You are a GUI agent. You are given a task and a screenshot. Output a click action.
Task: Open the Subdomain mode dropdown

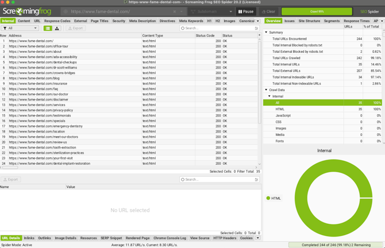point(211,11)
